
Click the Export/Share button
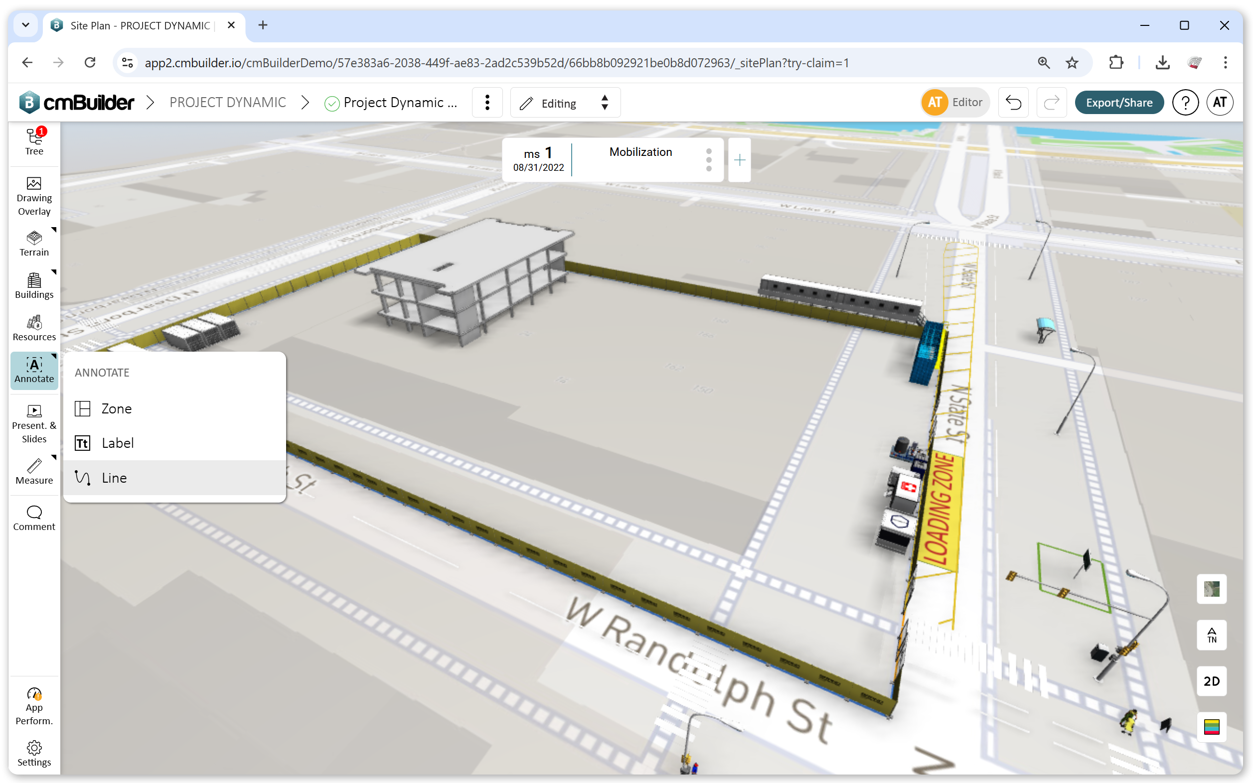pos(1119,103)
